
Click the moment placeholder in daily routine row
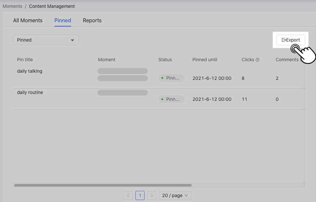click(123, 93)
